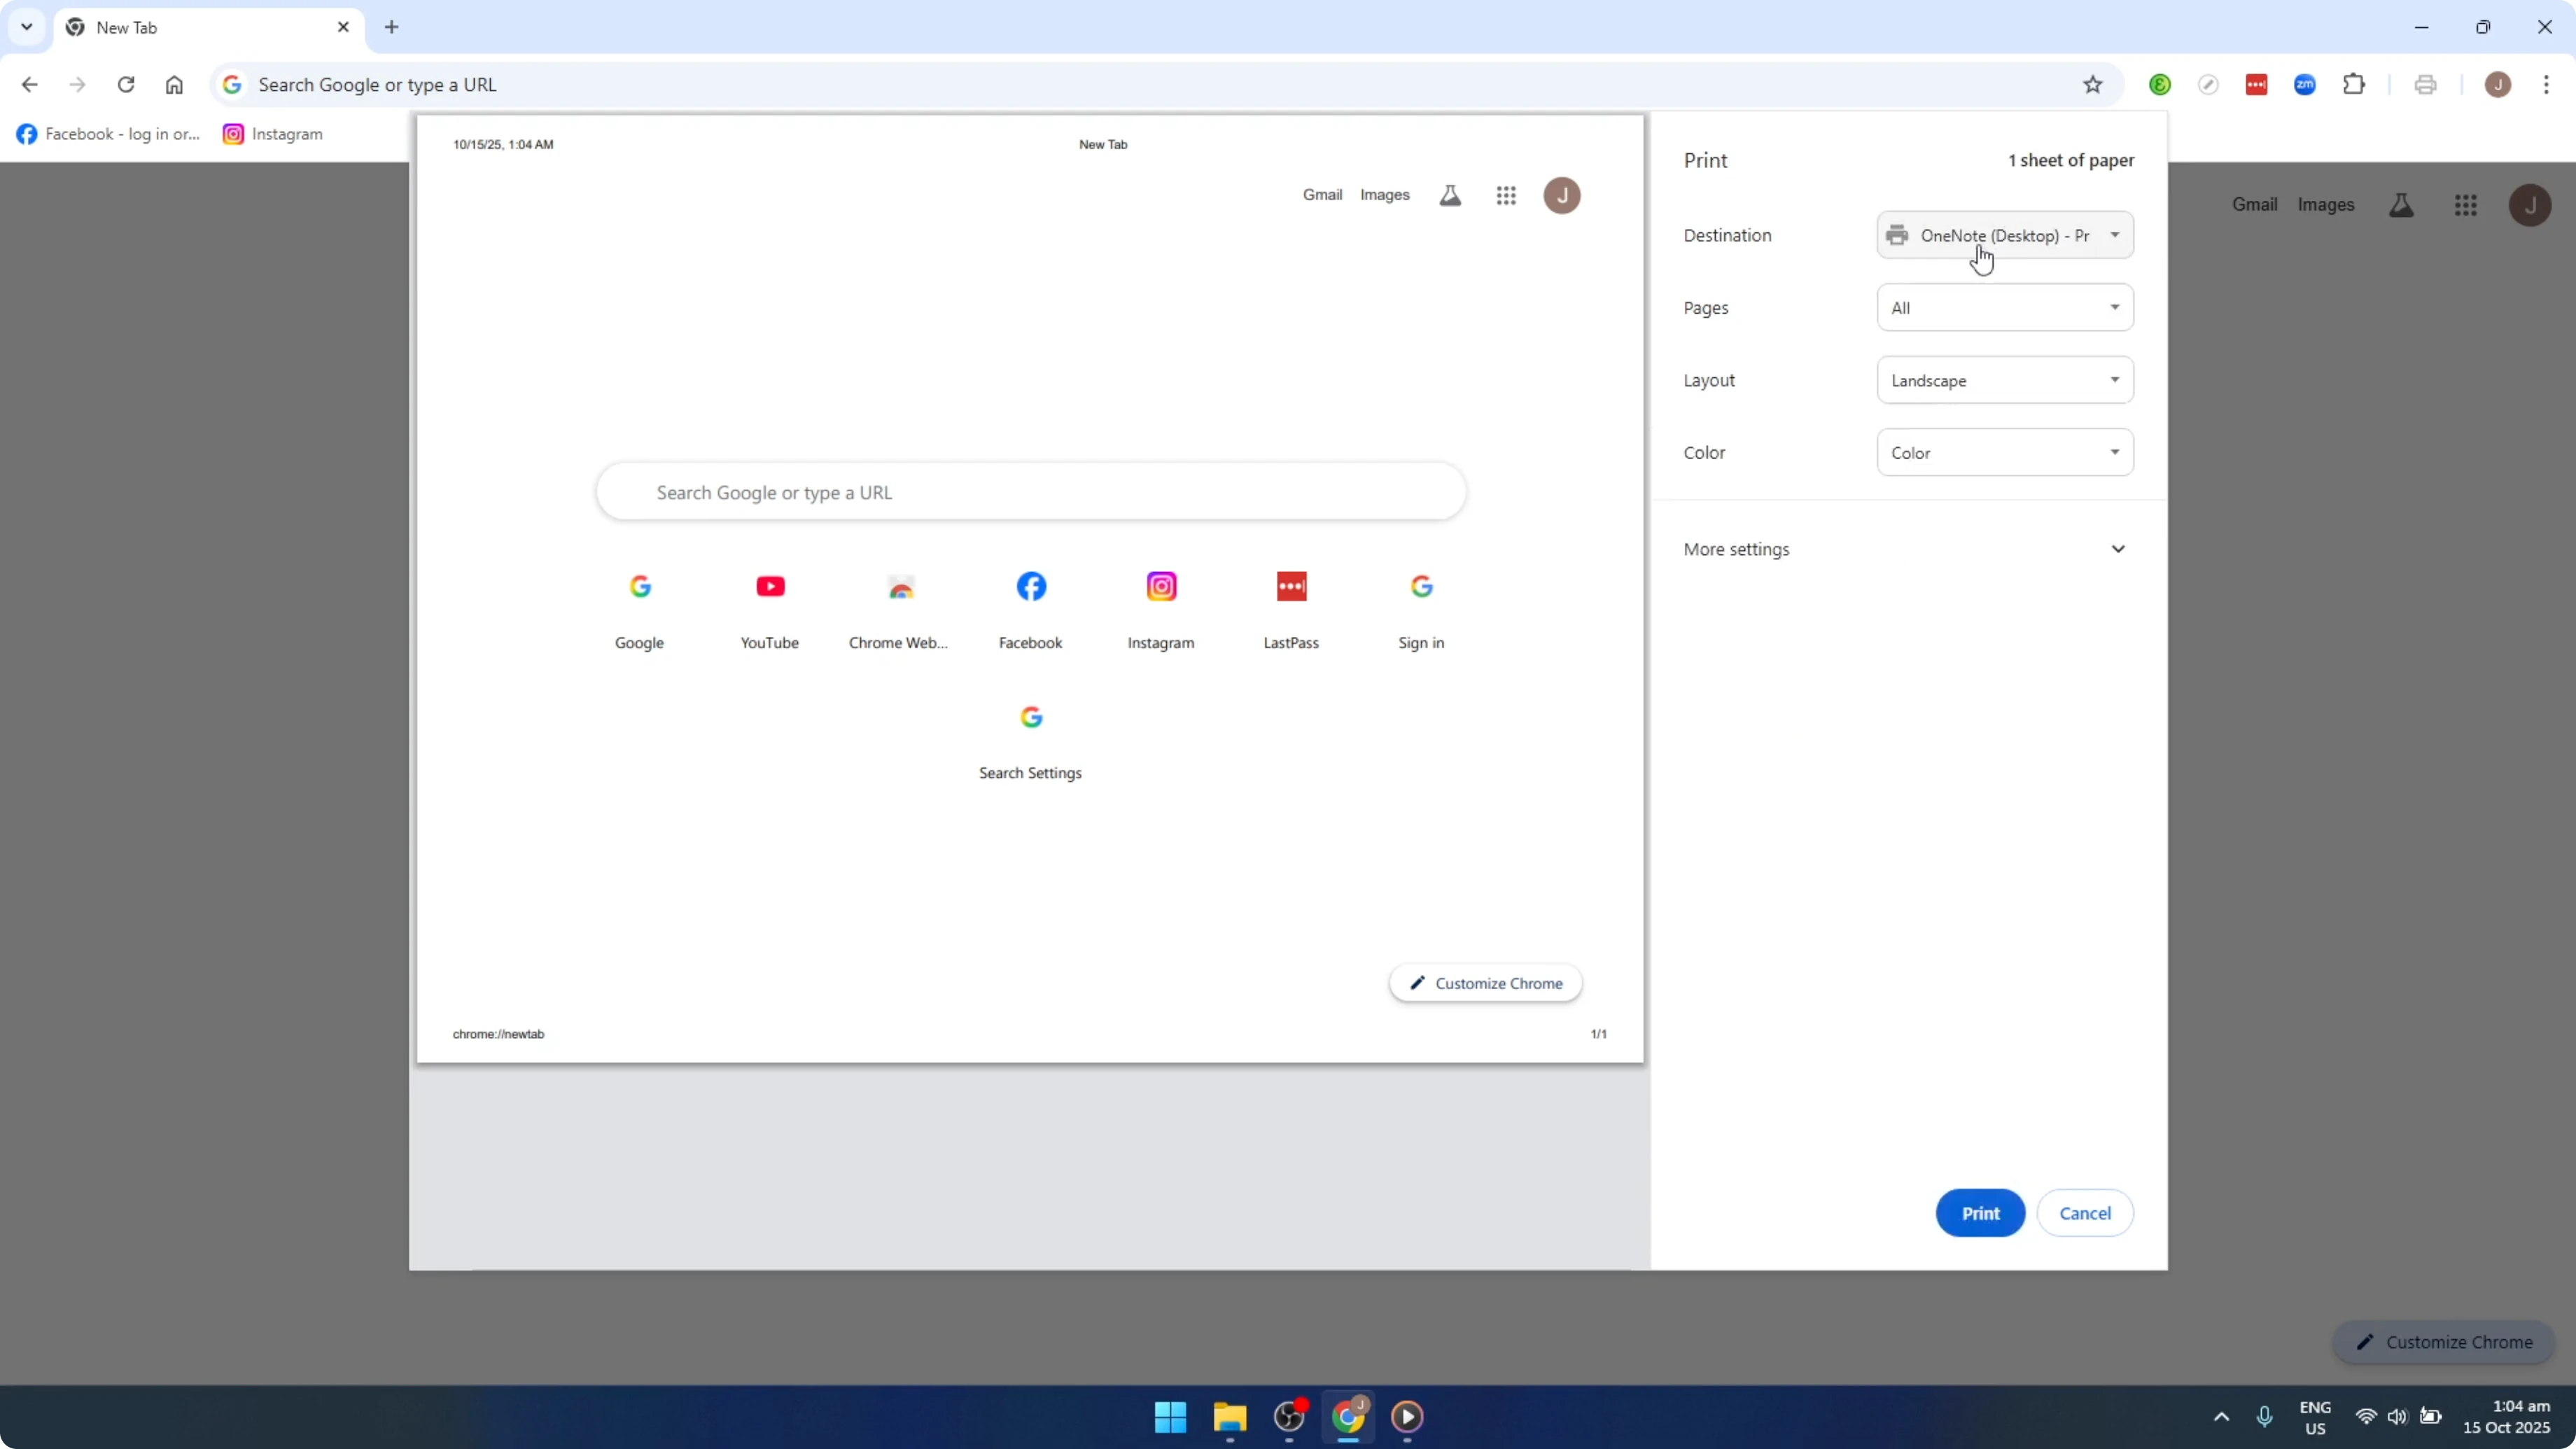Viewport: 2576px width, 1449px height.
Task: Click the toolbar printer icon
Action: (x=2425, y=85)
